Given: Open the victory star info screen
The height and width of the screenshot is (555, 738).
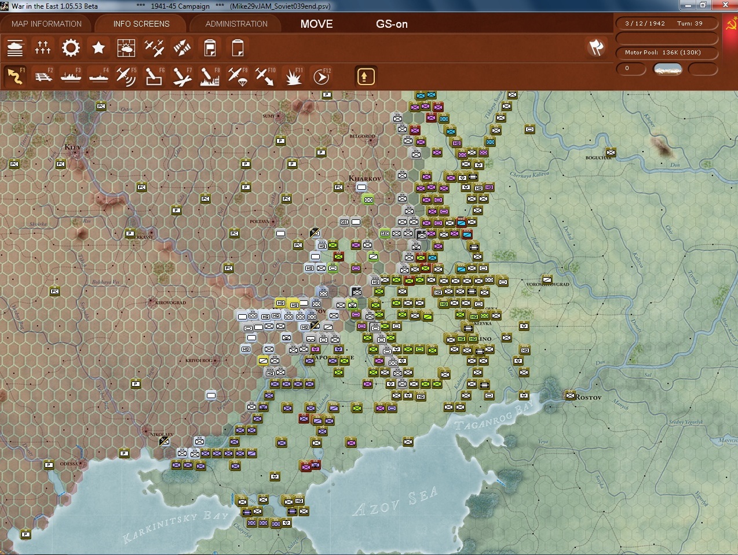Looking at the screenshot, I should pos(98,47).
